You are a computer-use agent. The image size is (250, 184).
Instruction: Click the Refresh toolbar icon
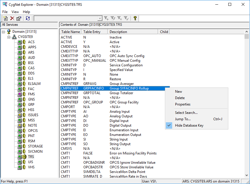(28, 18)
